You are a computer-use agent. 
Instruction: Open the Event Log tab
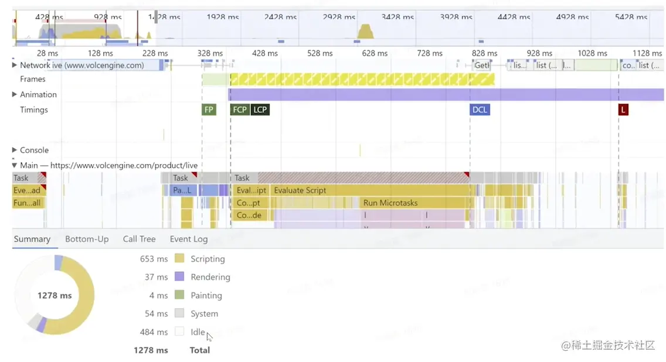(x=189, y=239)
